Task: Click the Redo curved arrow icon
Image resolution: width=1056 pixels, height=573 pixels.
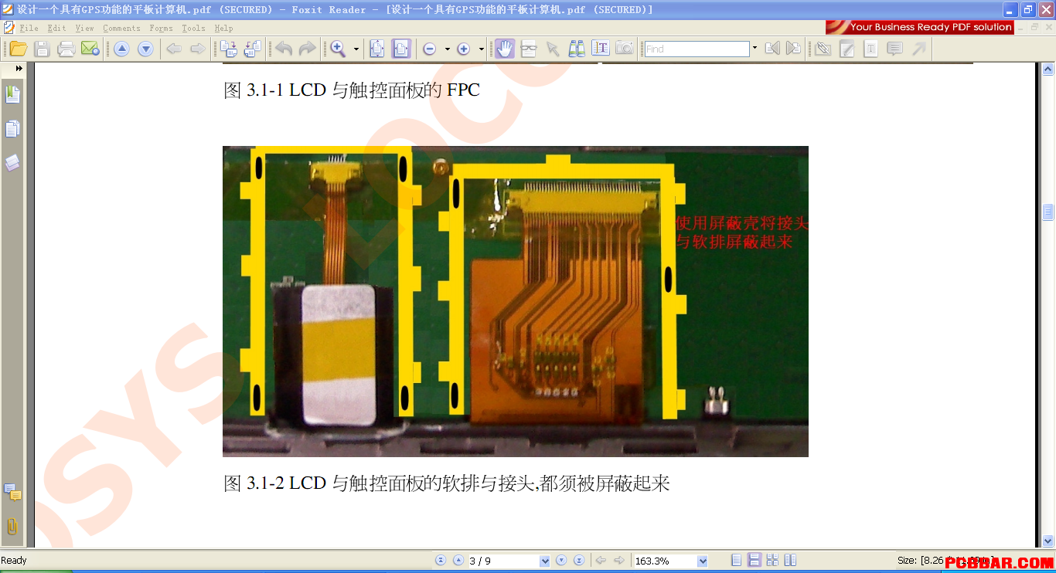Action: pos(307,49)
